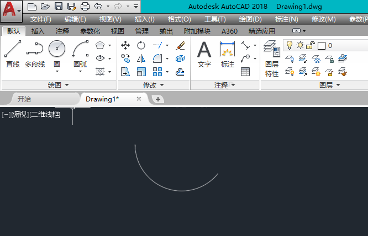This screenshot has height=236, width=368.
Task: Switch to the 注释 ribbon tab
Action: 62,31
